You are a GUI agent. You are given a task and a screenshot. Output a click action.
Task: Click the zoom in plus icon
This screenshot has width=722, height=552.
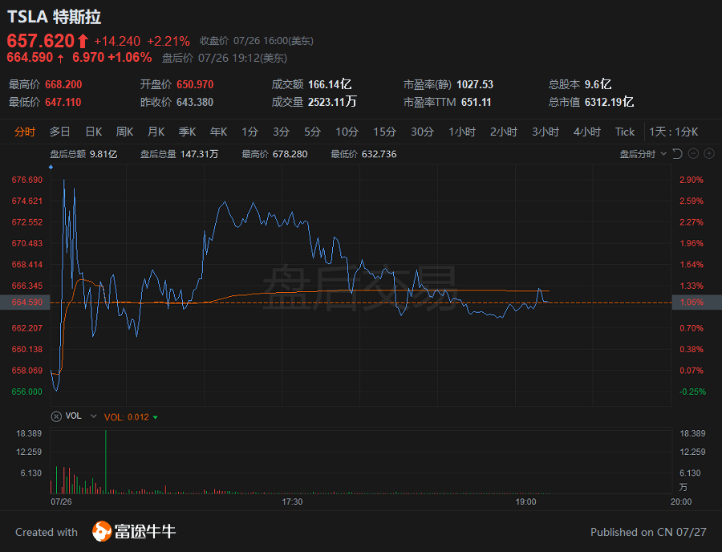pyautogui.click(x=709, y=154)
